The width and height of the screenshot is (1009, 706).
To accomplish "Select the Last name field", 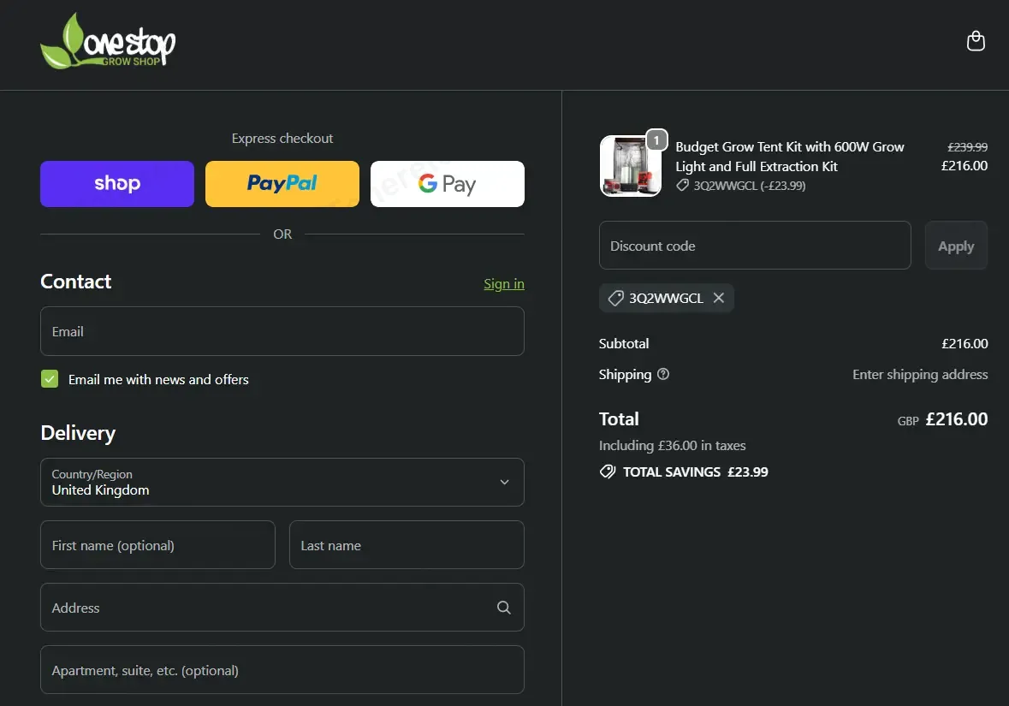I will click(407, 545).
